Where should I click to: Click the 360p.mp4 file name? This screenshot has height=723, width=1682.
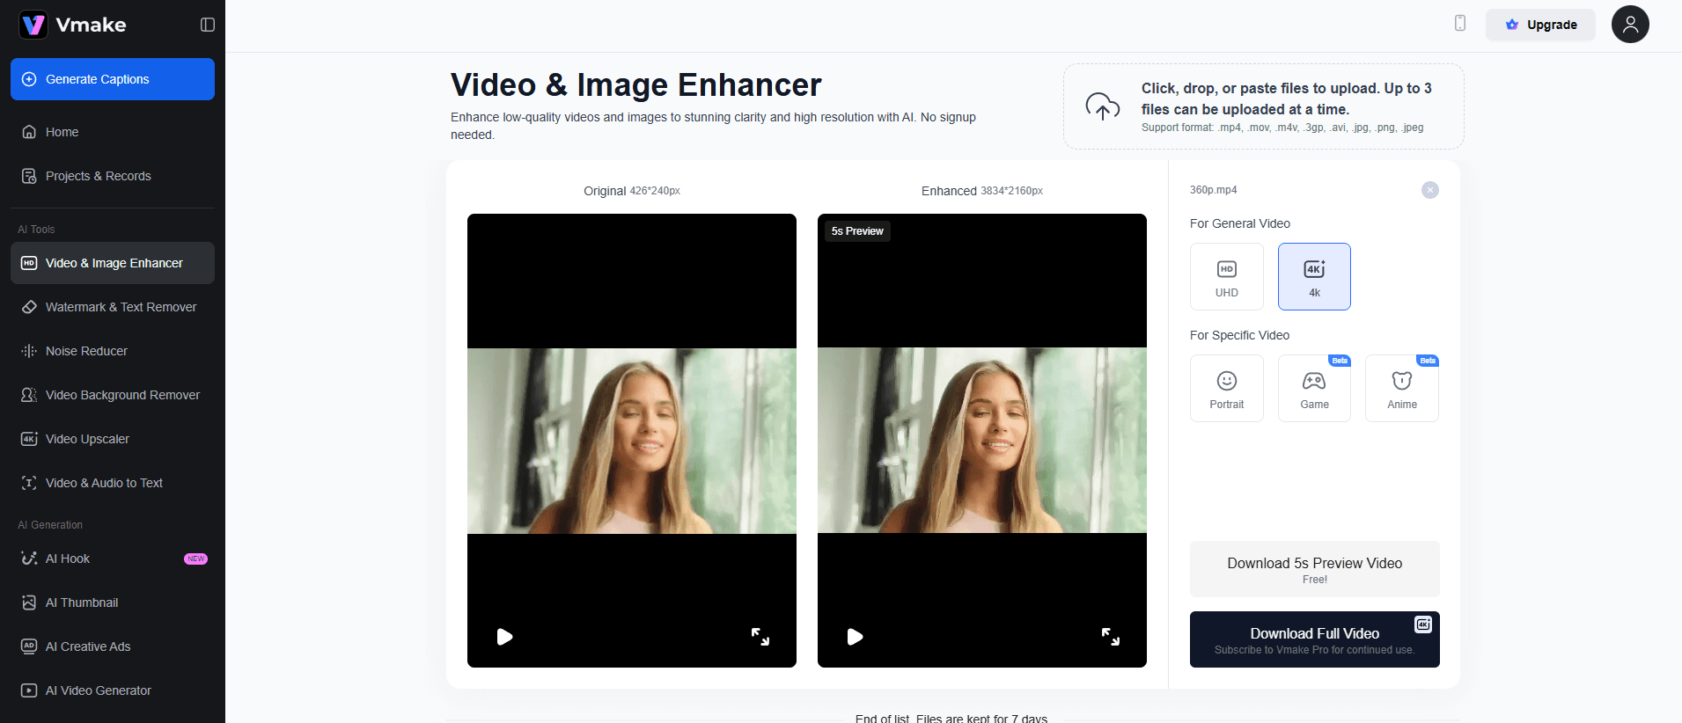(1213, 190)
